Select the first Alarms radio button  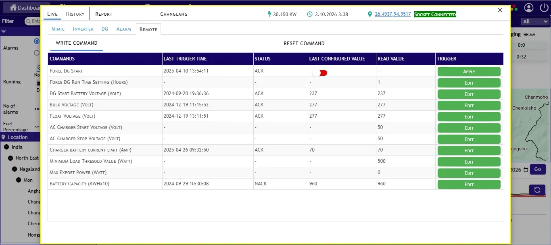click(37, 41)
